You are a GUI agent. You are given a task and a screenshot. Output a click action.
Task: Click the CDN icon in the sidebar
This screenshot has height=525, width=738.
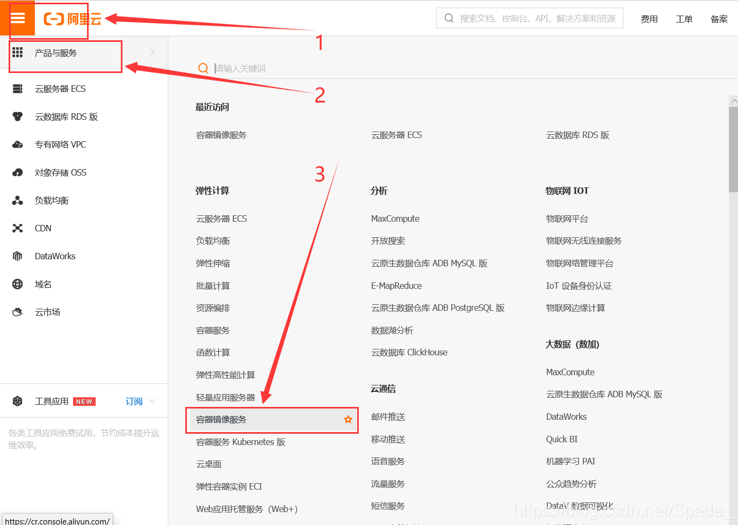[18, 228]
